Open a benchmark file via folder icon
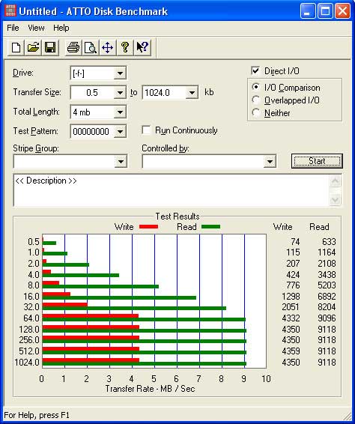 (33, 48)
